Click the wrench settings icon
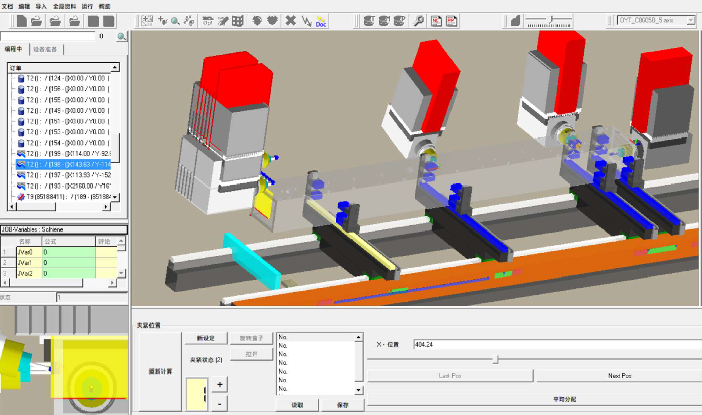This screenshot has height=415, width=702. click(x=419, y=21)
